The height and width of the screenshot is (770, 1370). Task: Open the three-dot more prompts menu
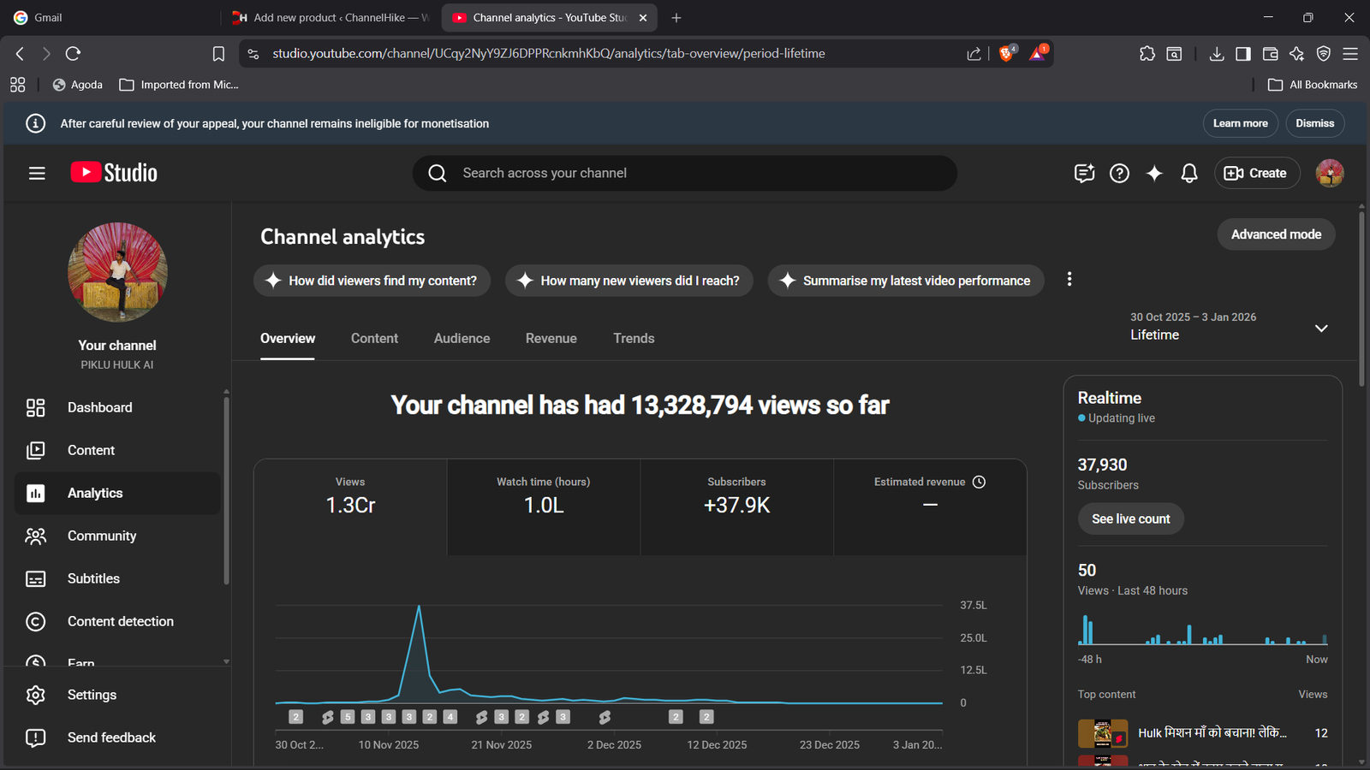point(1069,280)
